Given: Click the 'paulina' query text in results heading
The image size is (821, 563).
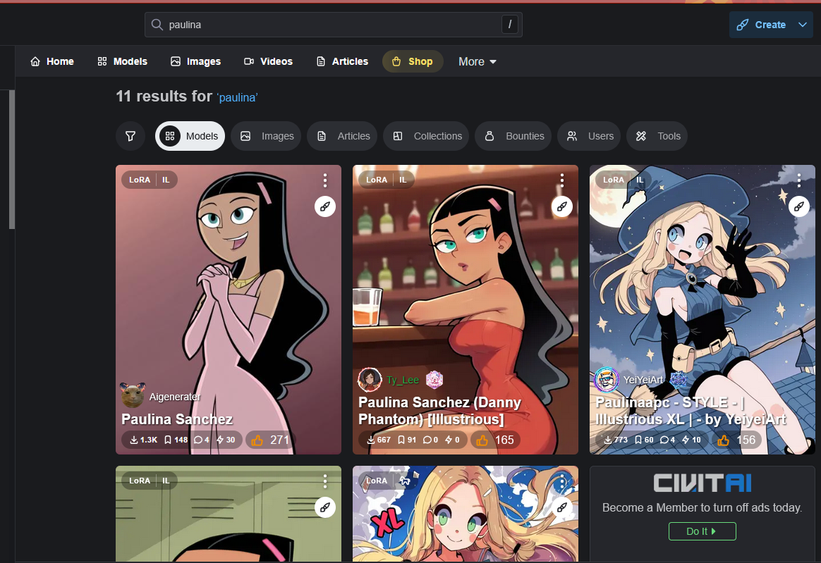Looking at the screenshot, I should tap(238, 97).
